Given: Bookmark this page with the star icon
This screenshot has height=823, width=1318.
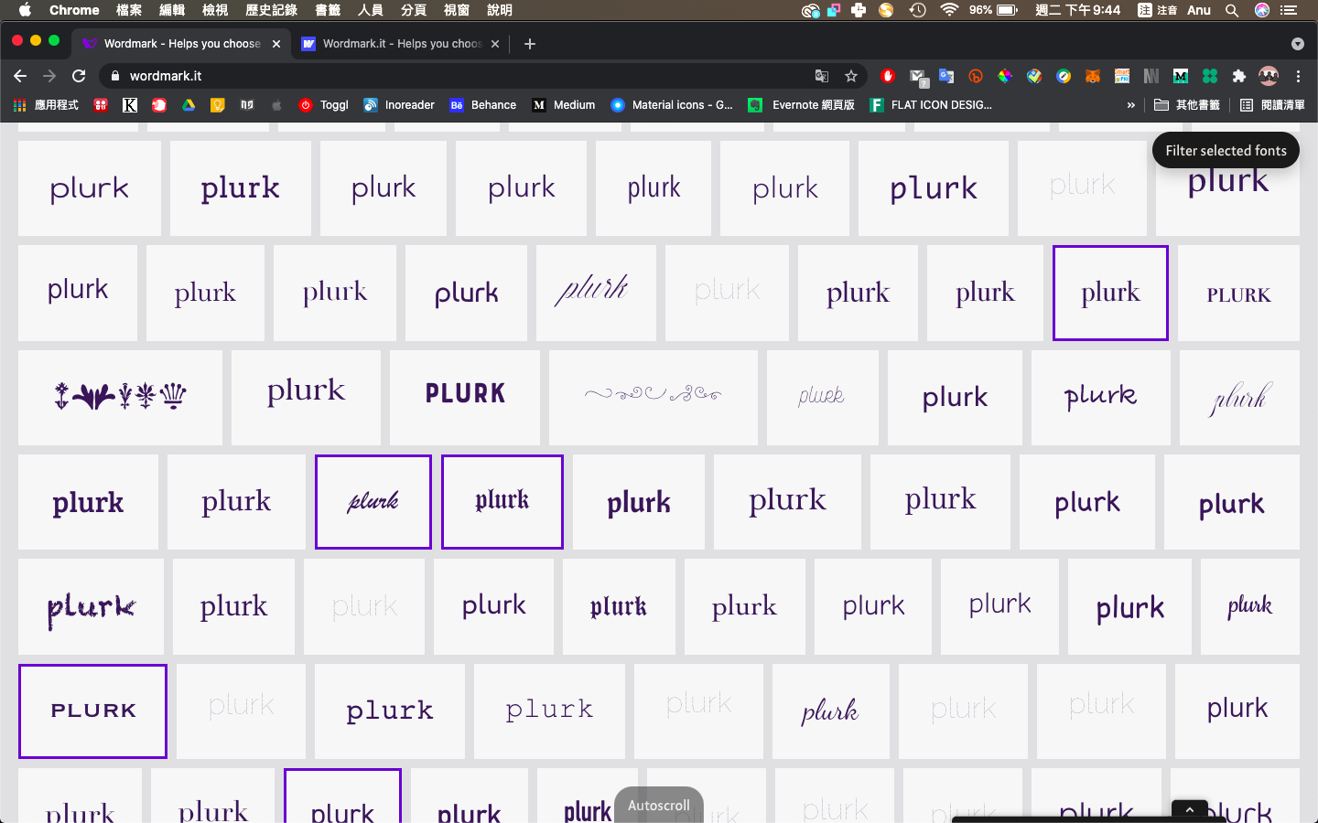Looking at the screenshot, I should click(x=851, y=76).
